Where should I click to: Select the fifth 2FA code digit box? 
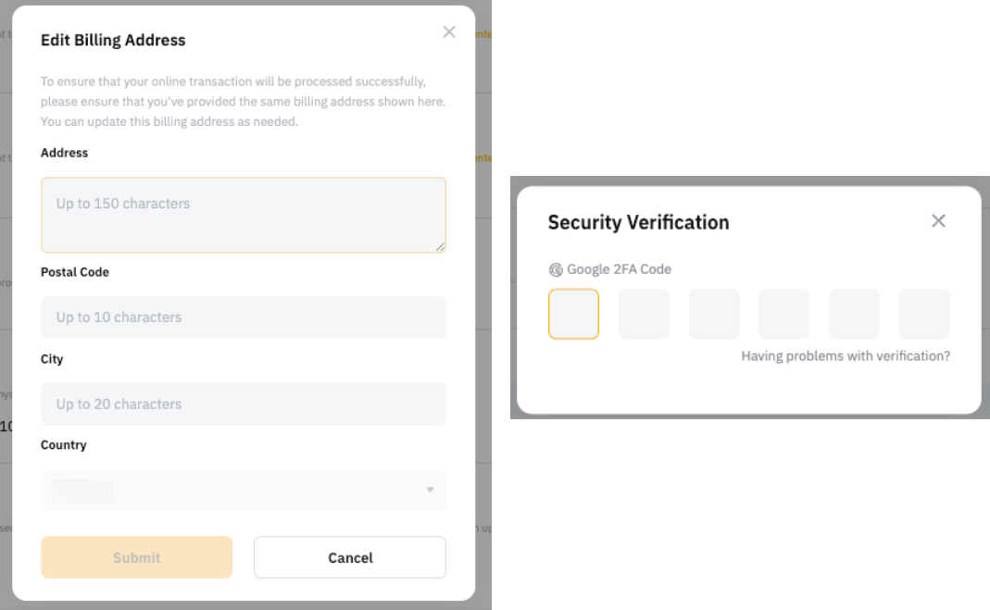(x=854, y=314)
